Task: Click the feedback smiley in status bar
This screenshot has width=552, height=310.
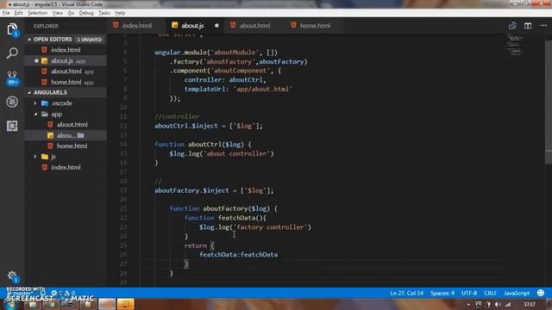Action: [541, 293]
